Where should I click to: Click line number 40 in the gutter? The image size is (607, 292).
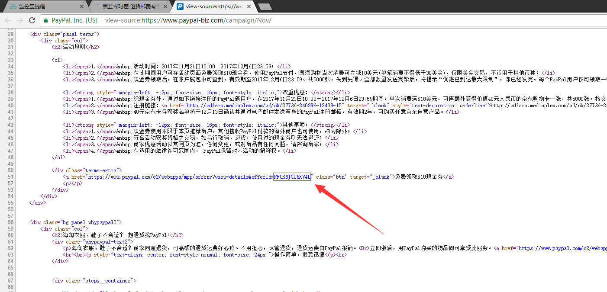[11, 105]
